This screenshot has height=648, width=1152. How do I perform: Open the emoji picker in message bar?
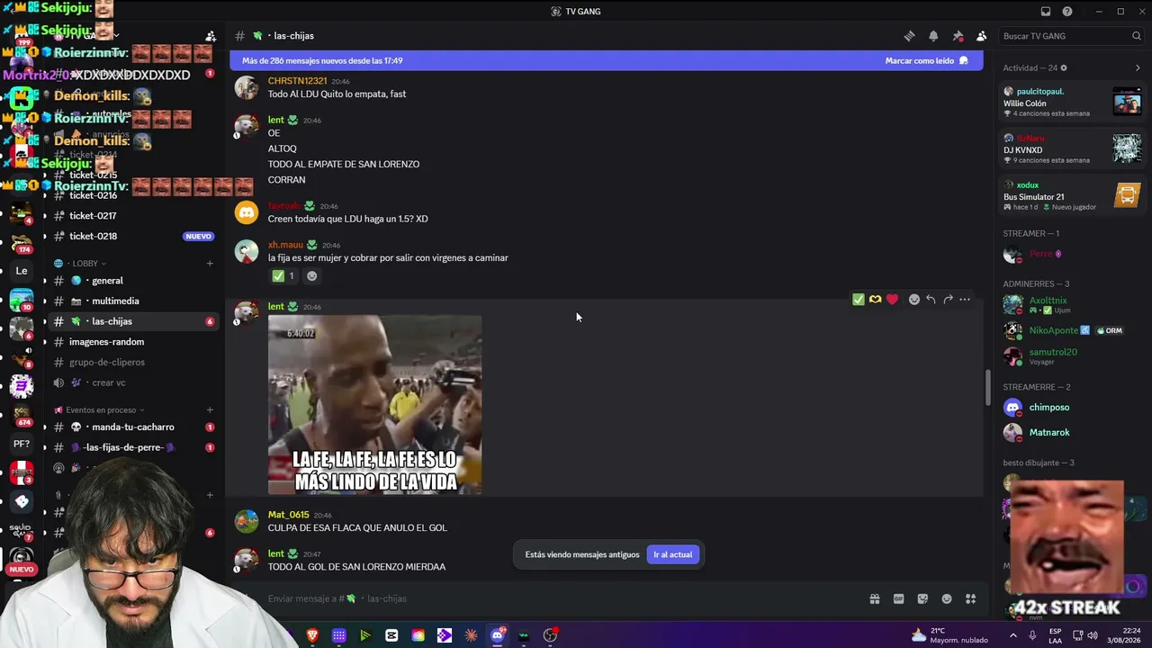pos(947,598)
